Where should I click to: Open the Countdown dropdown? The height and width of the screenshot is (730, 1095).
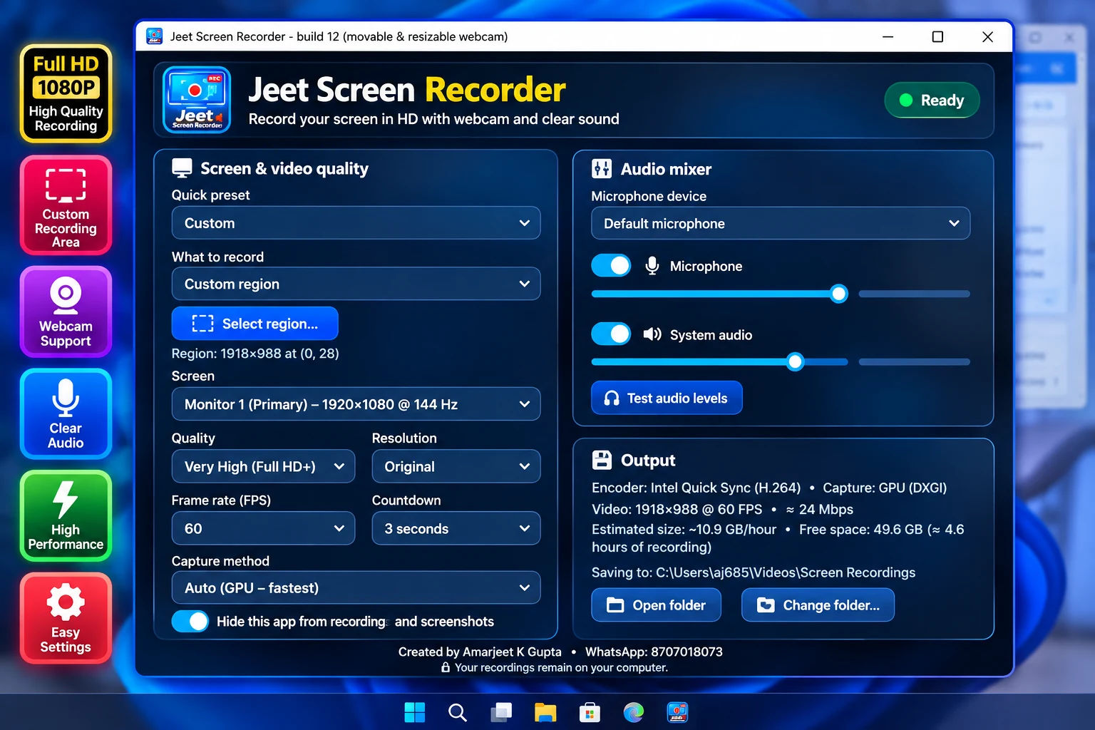point(456,528)
